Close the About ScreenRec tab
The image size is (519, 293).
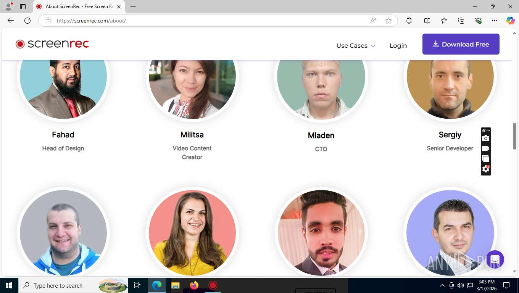click(119, 6)
